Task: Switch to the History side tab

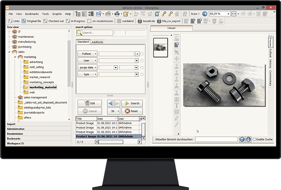Action: (270, 63)
